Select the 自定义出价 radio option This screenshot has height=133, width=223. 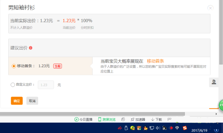pyautogui.click(x=13, y=85)
